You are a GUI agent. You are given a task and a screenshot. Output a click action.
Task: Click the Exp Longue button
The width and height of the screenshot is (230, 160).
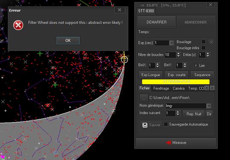click(150, 75)
